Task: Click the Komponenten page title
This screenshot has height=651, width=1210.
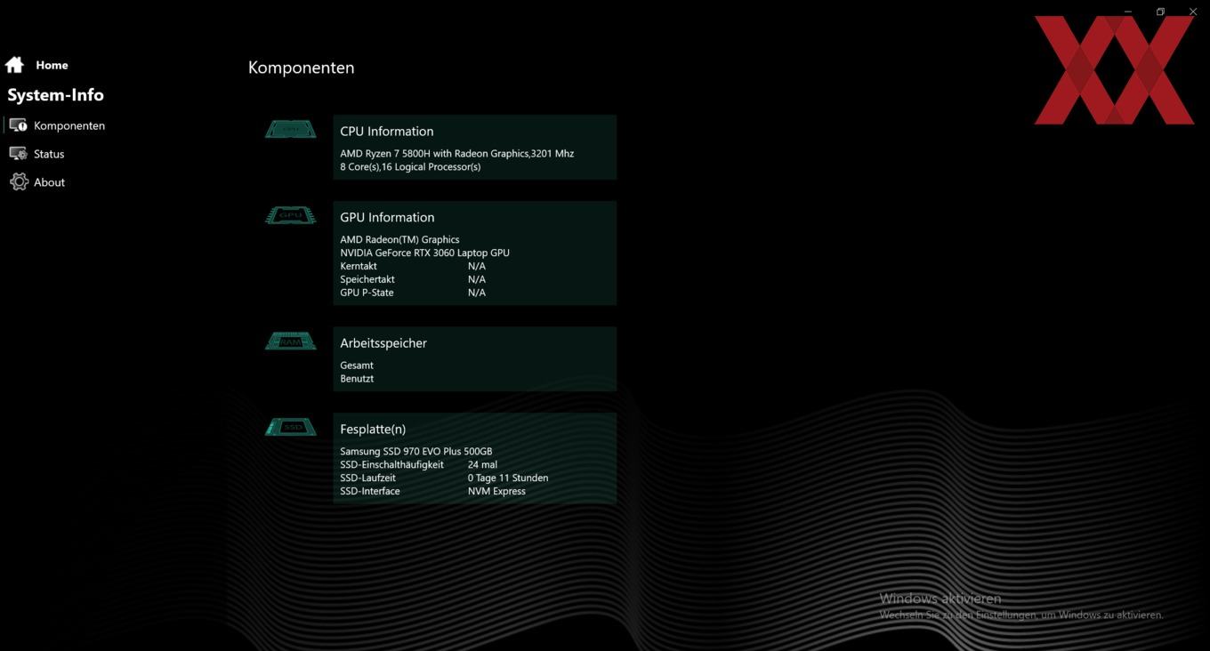Action: pos(302,68)
